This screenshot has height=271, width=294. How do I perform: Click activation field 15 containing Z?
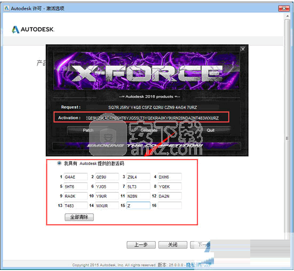pos(138,205)
